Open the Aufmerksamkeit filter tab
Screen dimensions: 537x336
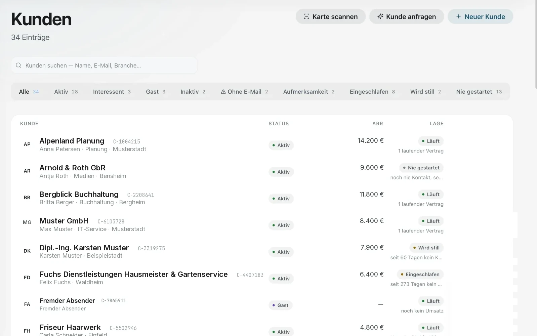[309, 92]
